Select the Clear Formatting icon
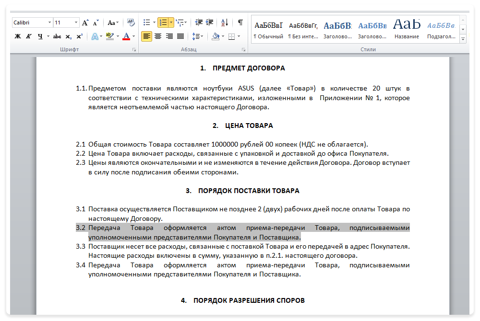The image size is (480, 321). point(131,22)
